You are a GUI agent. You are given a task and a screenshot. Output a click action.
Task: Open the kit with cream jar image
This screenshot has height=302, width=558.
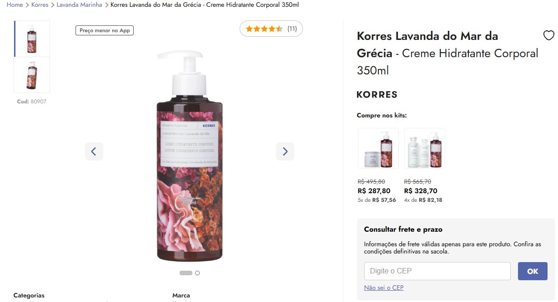[378, 148]
